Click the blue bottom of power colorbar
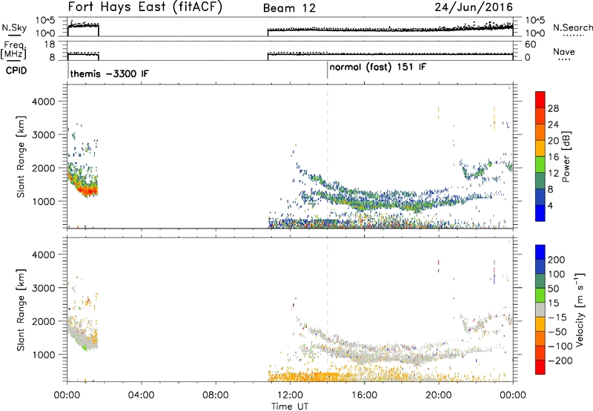The image size is (593, 411). coord(540,213)
